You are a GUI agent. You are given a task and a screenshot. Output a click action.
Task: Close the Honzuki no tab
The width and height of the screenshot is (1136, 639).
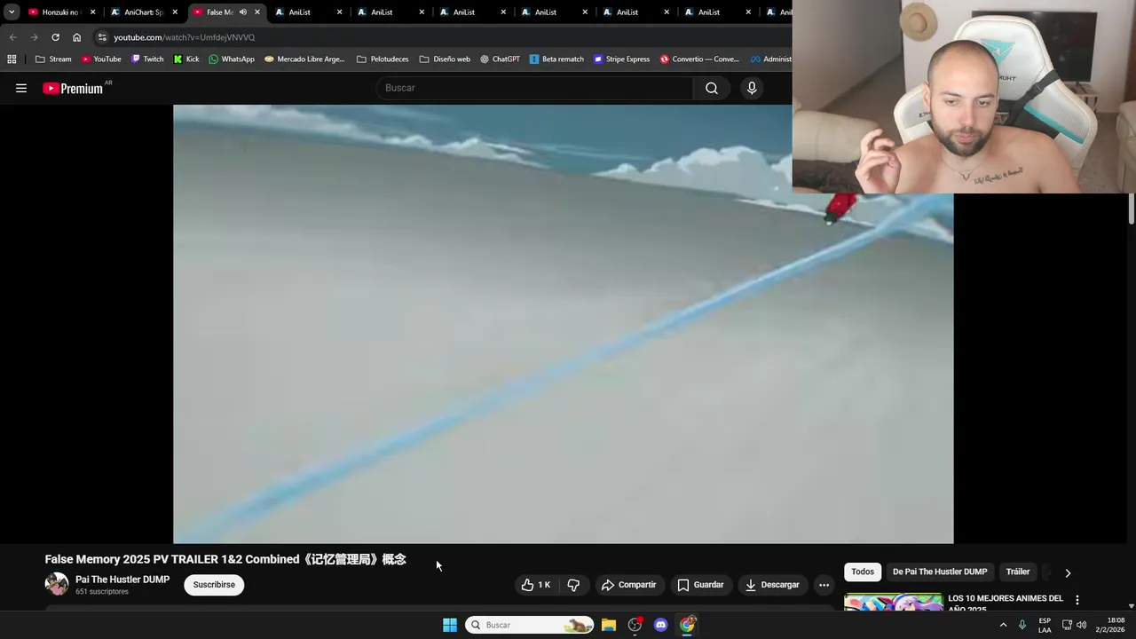92,12
